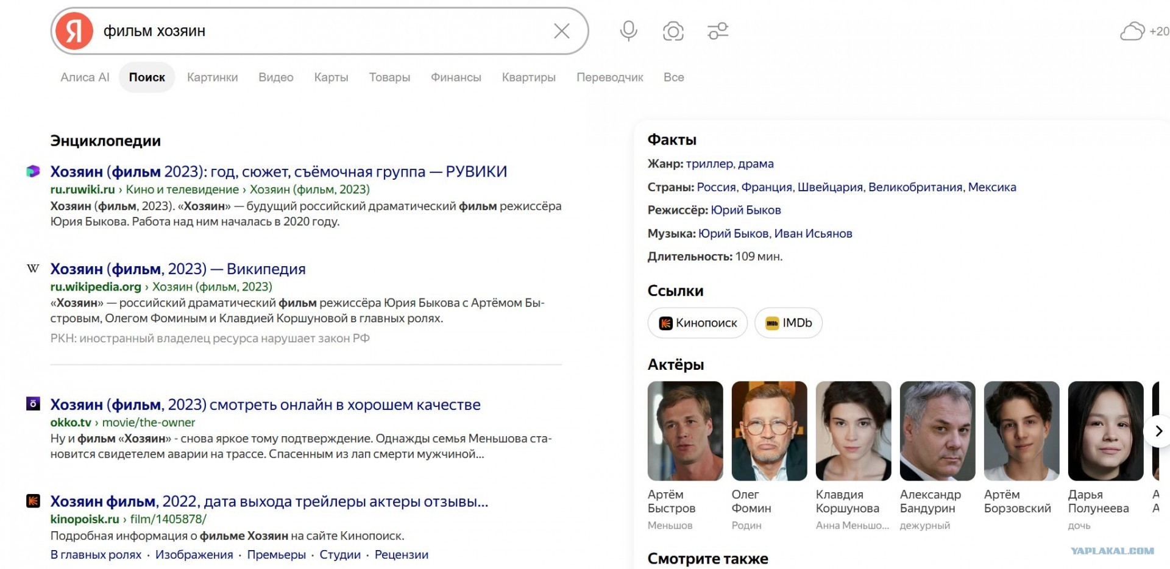Open the Студии sitelink

coord(340,554)
